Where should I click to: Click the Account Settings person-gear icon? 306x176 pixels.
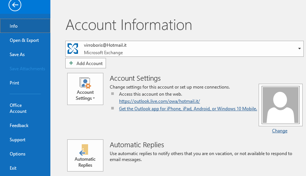[85, 83]
